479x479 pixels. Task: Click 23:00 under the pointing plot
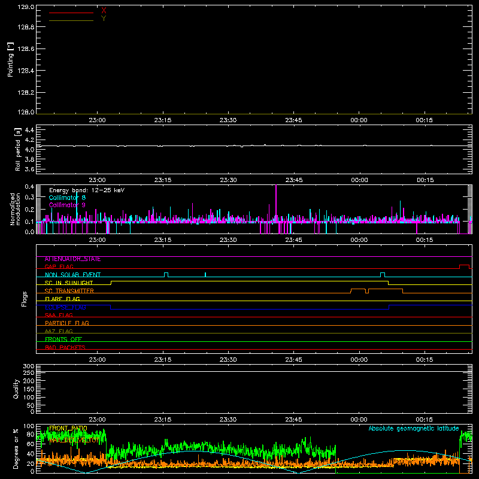coord(97,120)
